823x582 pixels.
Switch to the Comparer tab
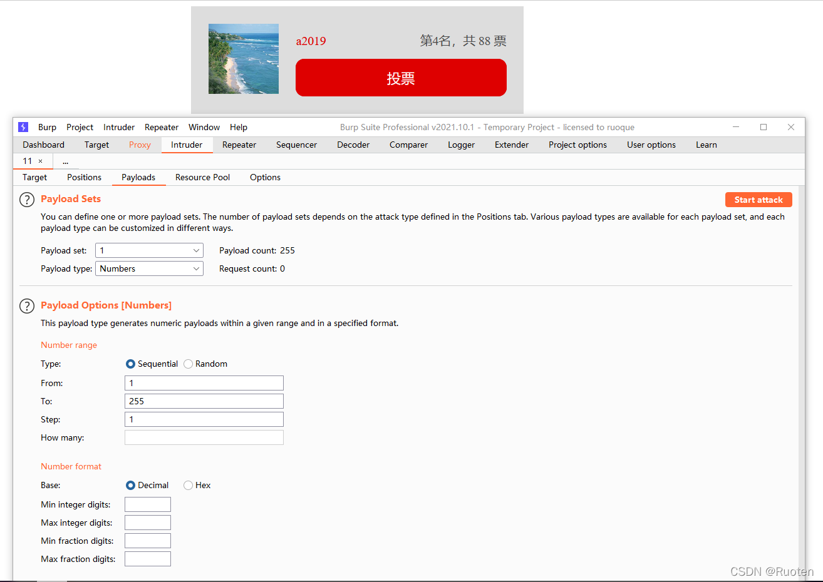click(x=408, y=145)
